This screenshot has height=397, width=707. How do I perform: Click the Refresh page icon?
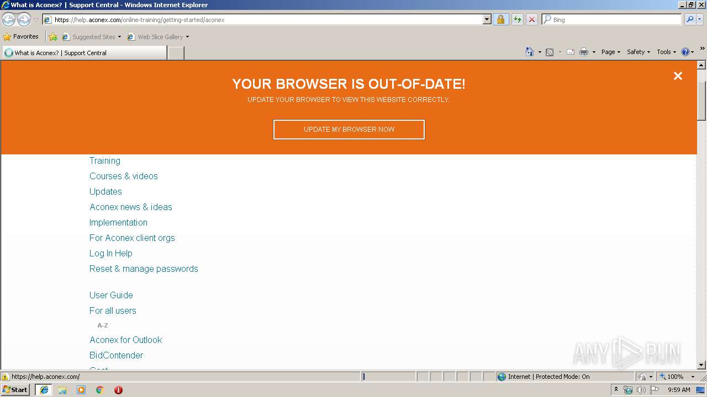point(517,20)
